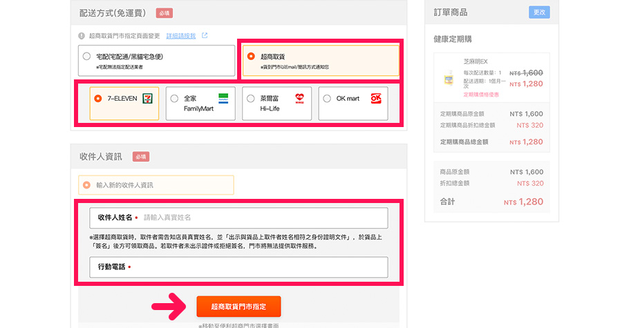Click the OK mart logo
The width and height of the screenshot is (629, 328).
point(376,98)
